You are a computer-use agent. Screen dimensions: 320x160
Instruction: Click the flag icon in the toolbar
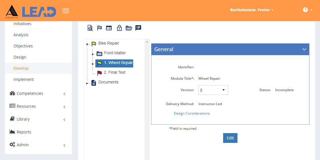[99, 28]
